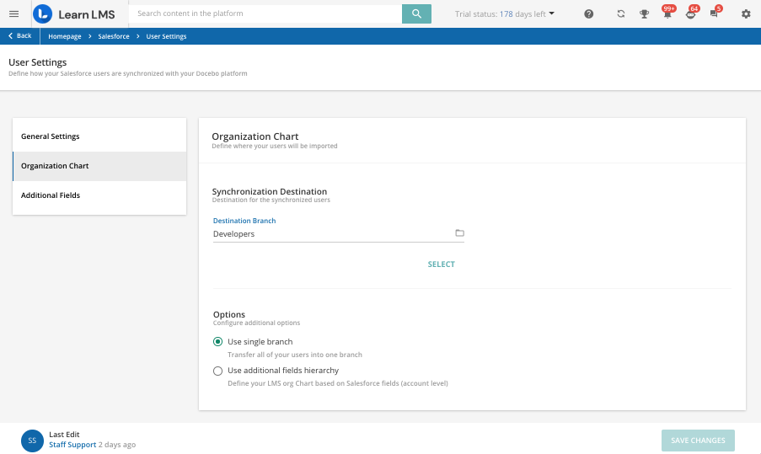Open the hamburger main menu
The height and width of the screenshot is (454, 761).
(14, 14)
